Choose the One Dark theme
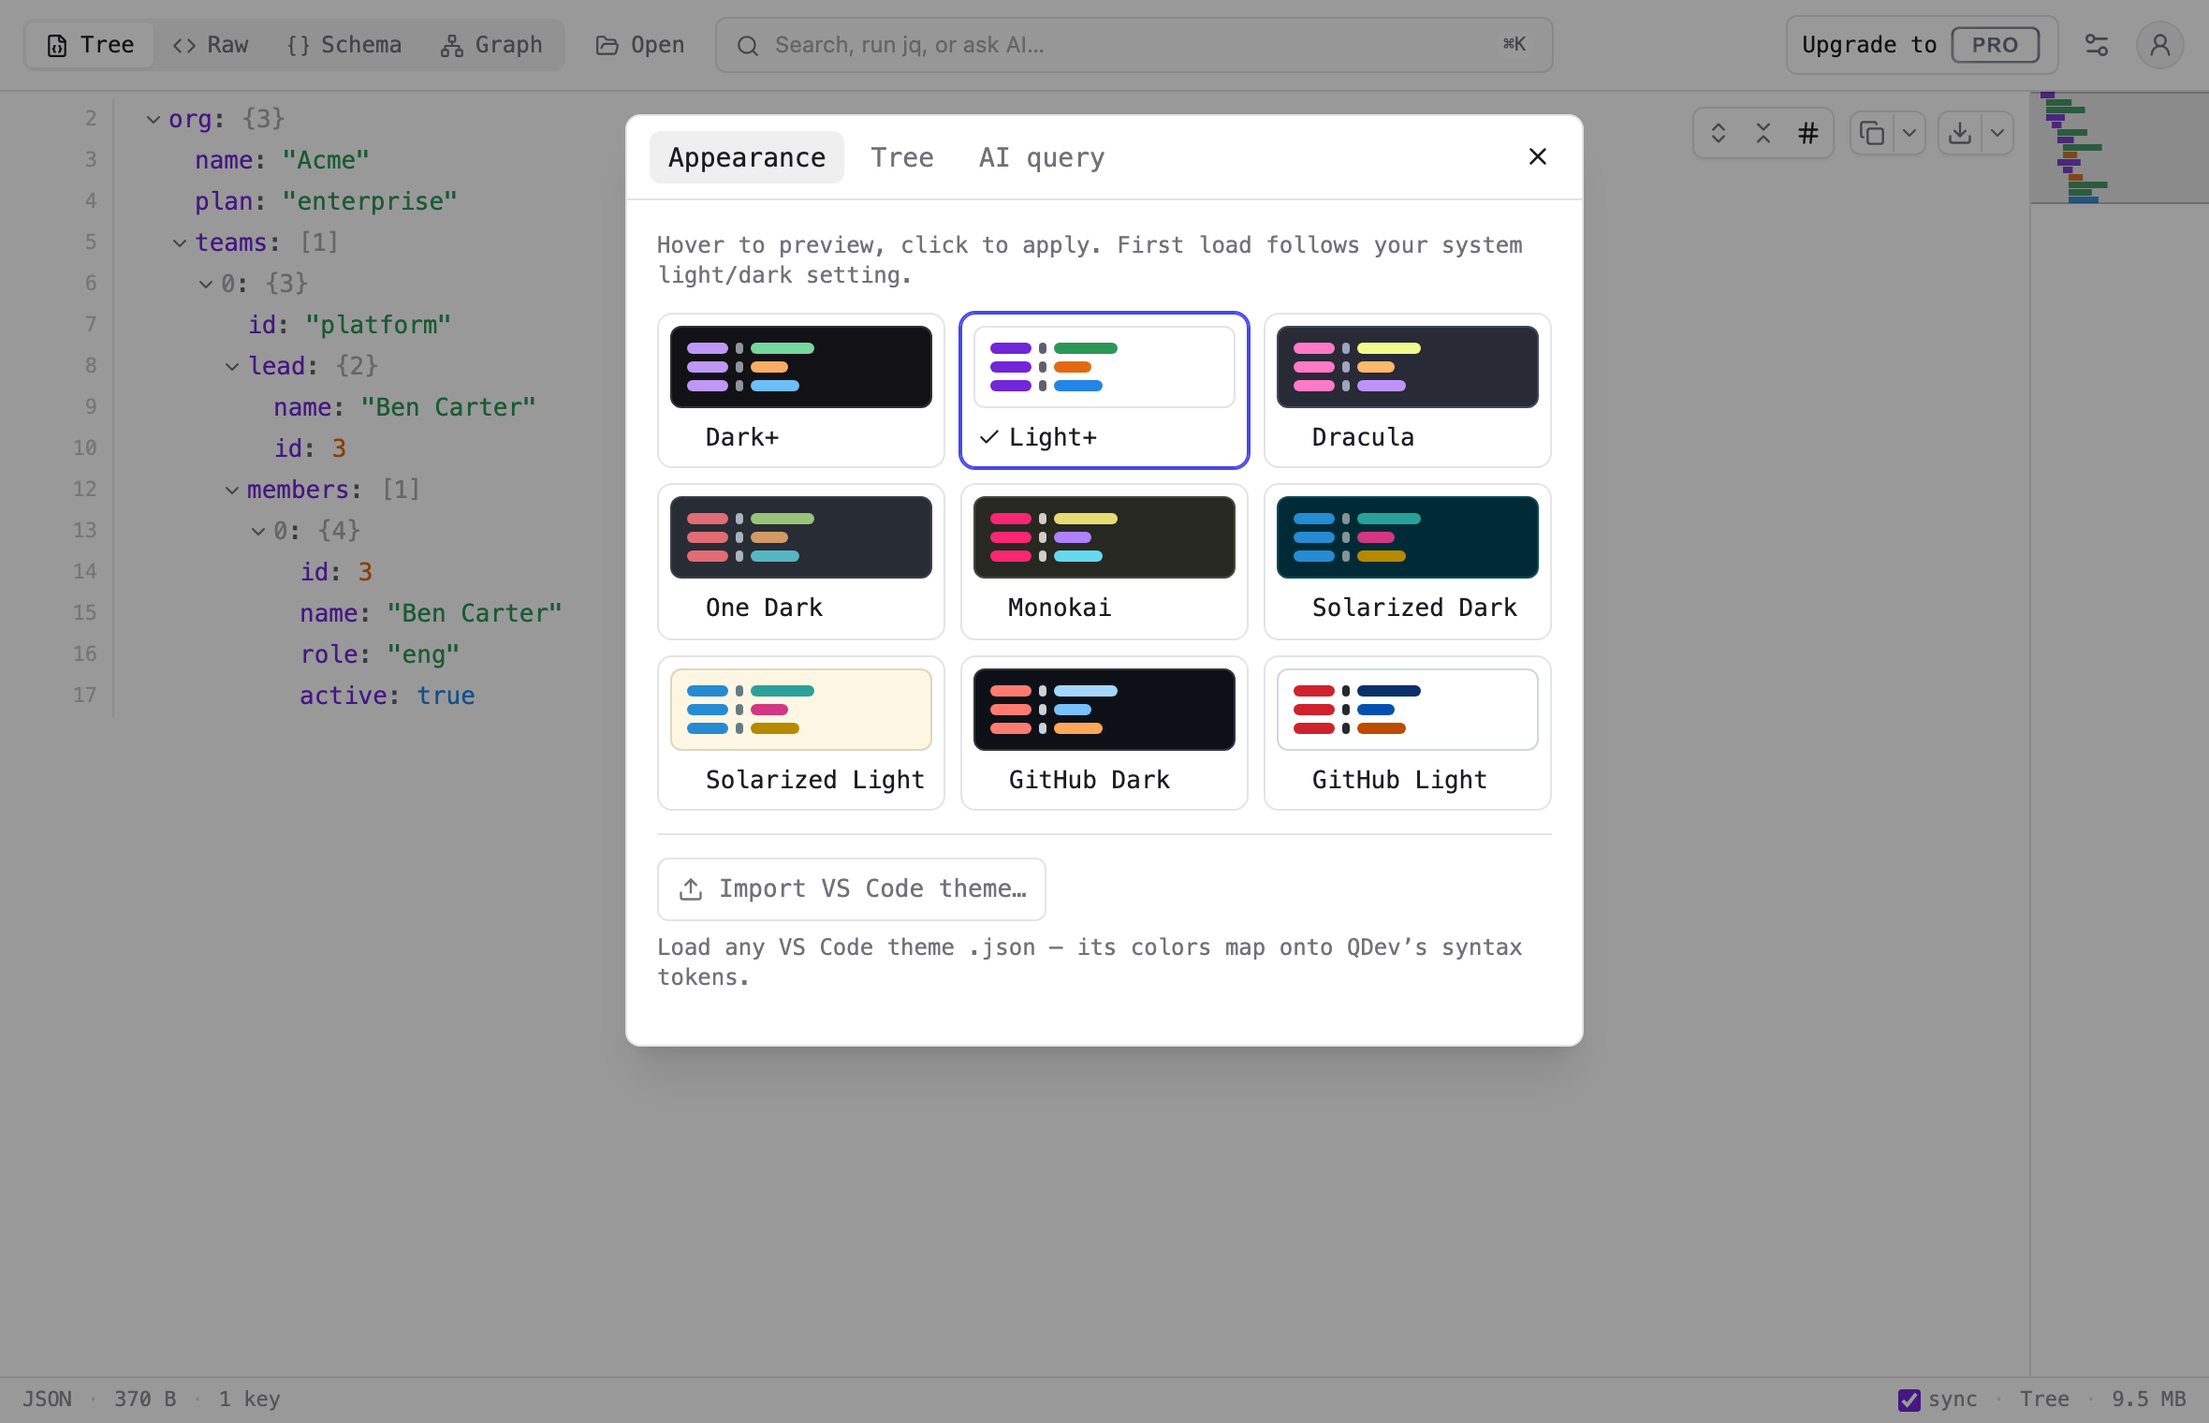The width and height of the screenshot is (2209, 1423). point(800,561)
